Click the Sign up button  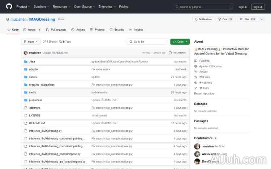point(258,6)
